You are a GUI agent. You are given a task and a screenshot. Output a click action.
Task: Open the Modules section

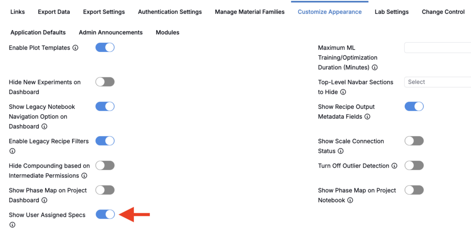coord(167,32)
